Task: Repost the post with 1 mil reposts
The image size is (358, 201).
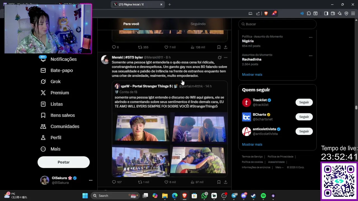Action: (143, 182)
